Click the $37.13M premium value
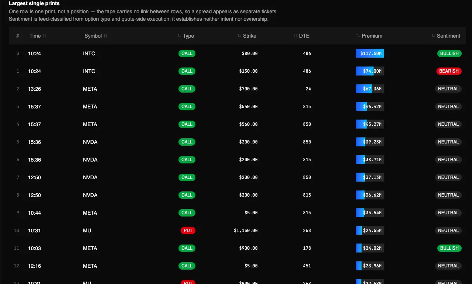This screenshot has width=472, height=284. tap(370, 177)
